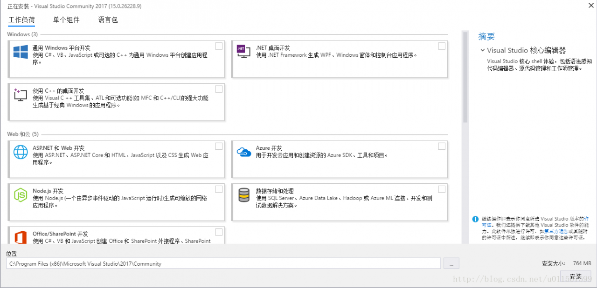
Task: Click the C++ 桌面开发 monitor icon
Action: 21,95
